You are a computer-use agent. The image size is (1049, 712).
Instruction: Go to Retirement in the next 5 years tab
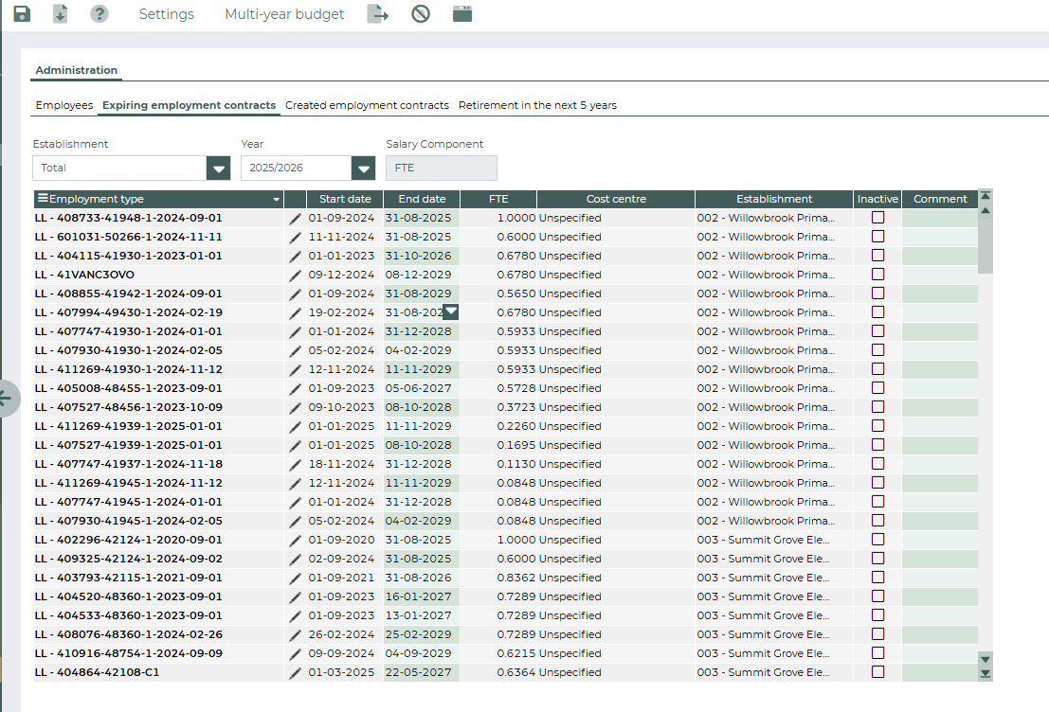[537, 105]
